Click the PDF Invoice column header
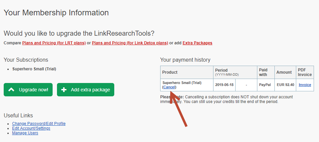 (x=305, y=72)
